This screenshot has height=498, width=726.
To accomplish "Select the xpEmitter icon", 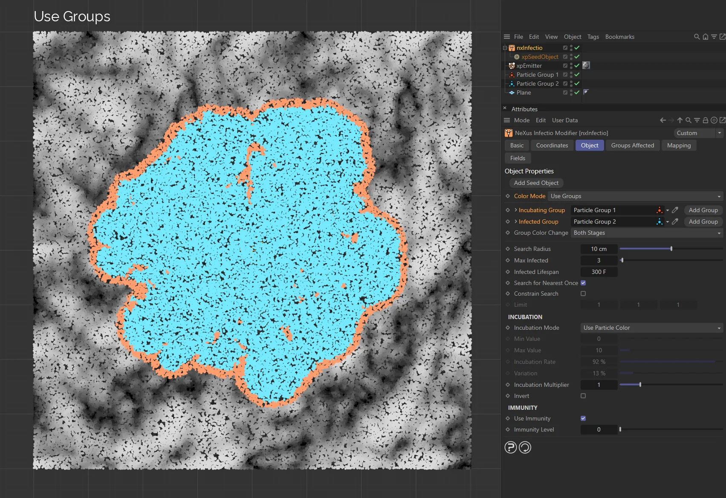I will coord(511,66).
